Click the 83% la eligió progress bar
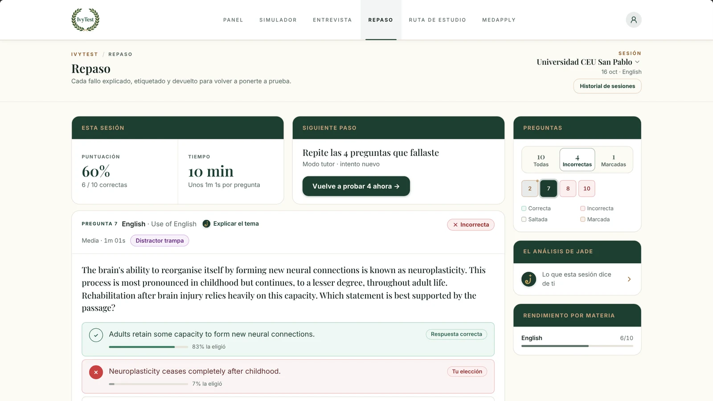The image size is (713, 401). click(x=148, y=347)
